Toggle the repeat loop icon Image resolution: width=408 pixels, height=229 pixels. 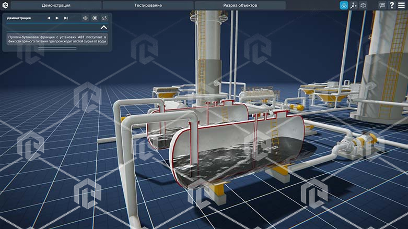tap(104, 18)
